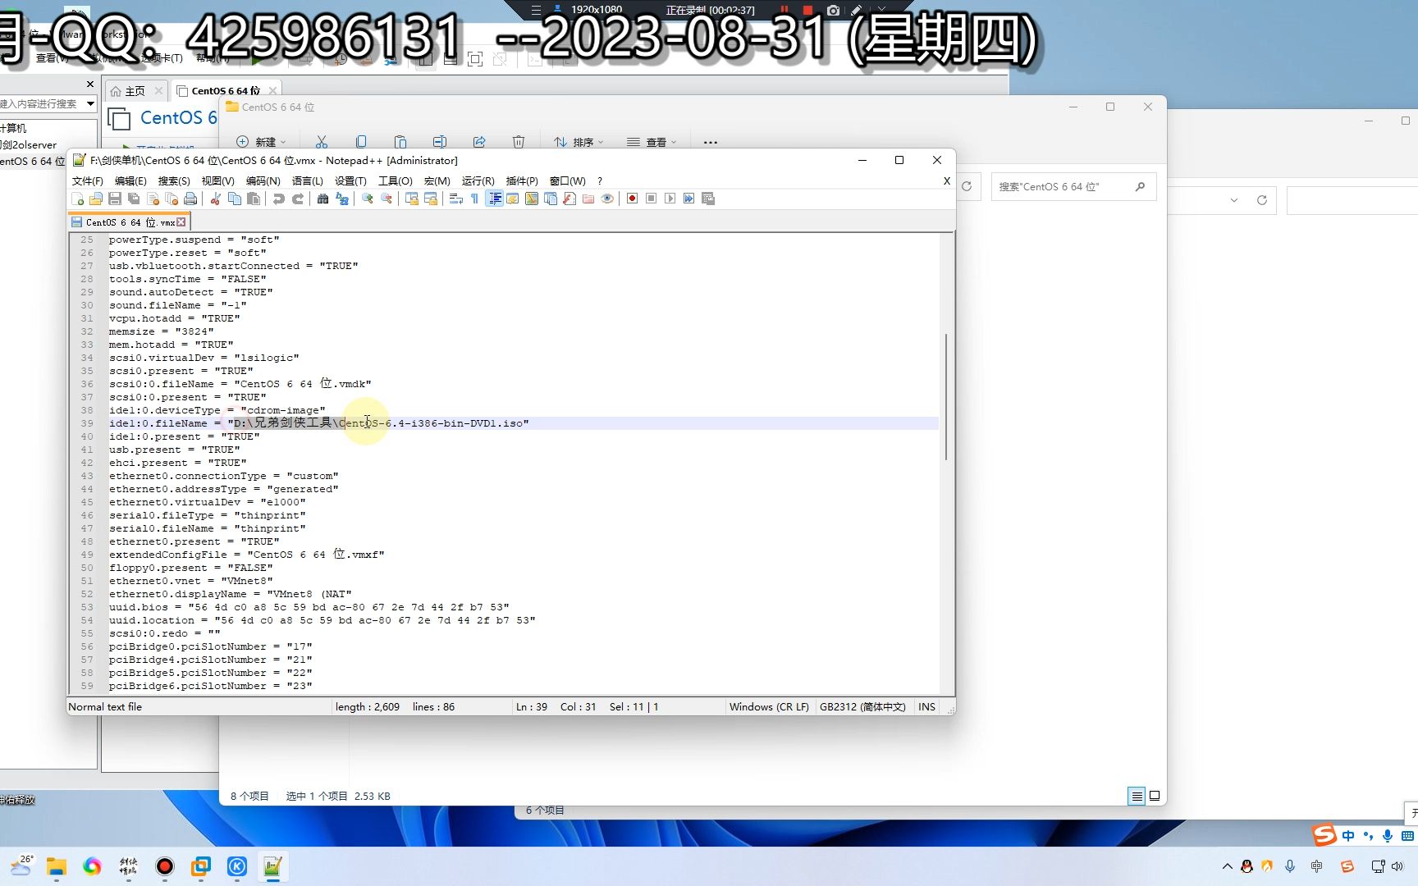
Task: Toggle the monitoring eye icon in Notepad++
Action: (607, 199)
